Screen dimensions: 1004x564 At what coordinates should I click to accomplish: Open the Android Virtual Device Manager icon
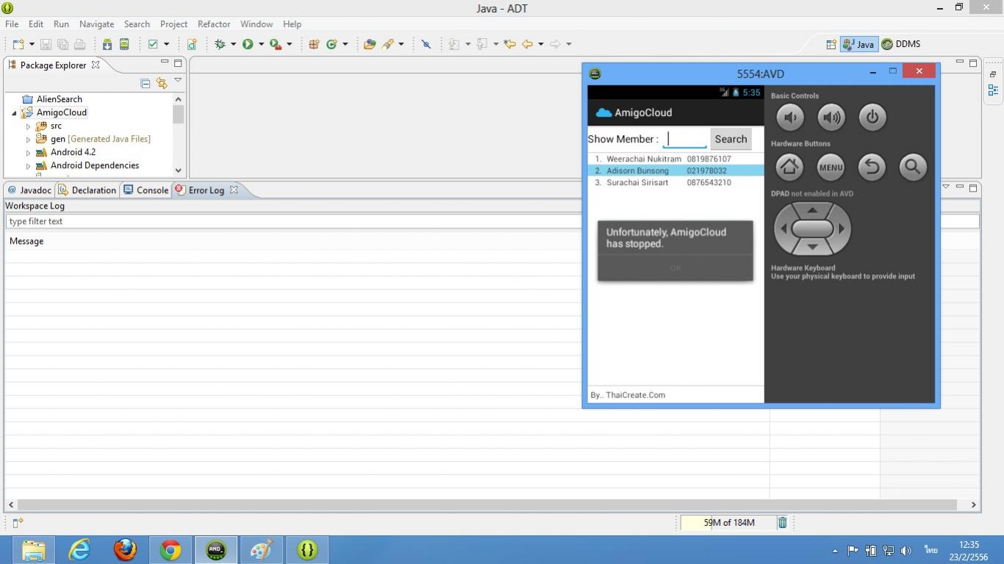click(x=124, y=44)
